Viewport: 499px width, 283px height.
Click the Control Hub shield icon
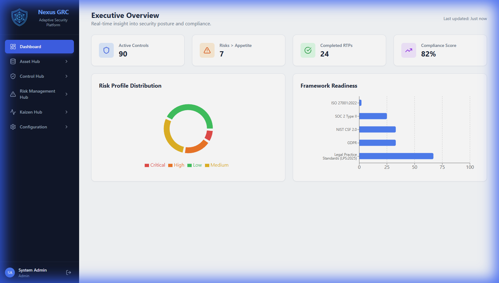click(x=13, y=76)
